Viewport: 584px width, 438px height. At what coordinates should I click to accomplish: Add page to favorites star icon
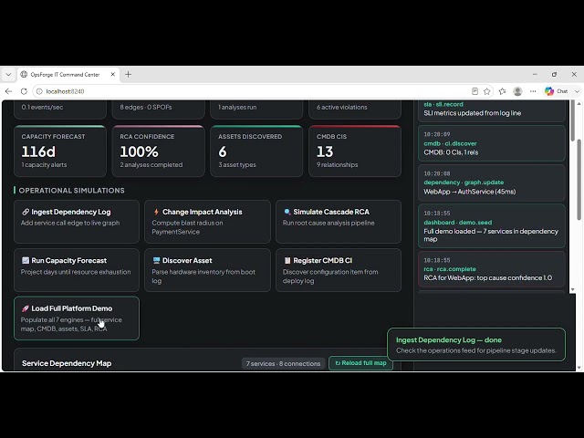(486, 91)
